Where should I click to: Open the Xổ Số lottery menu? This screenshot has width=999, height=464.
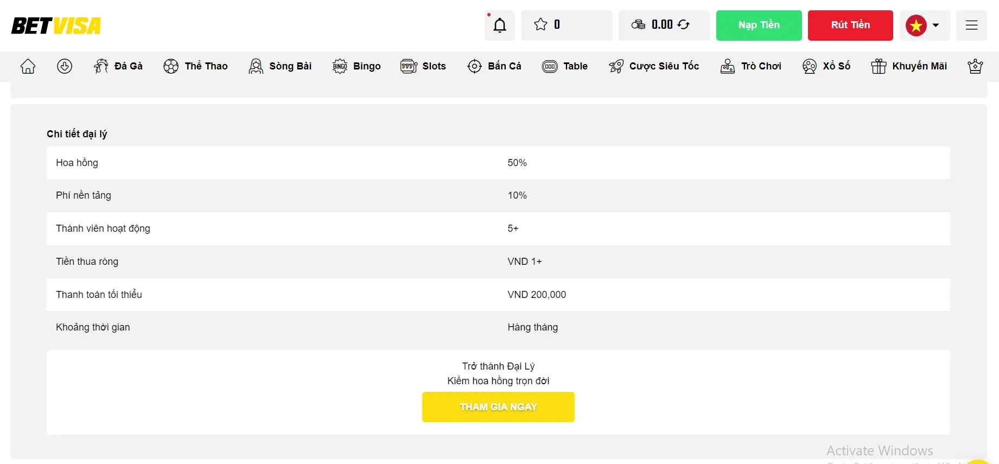[826, 66]
